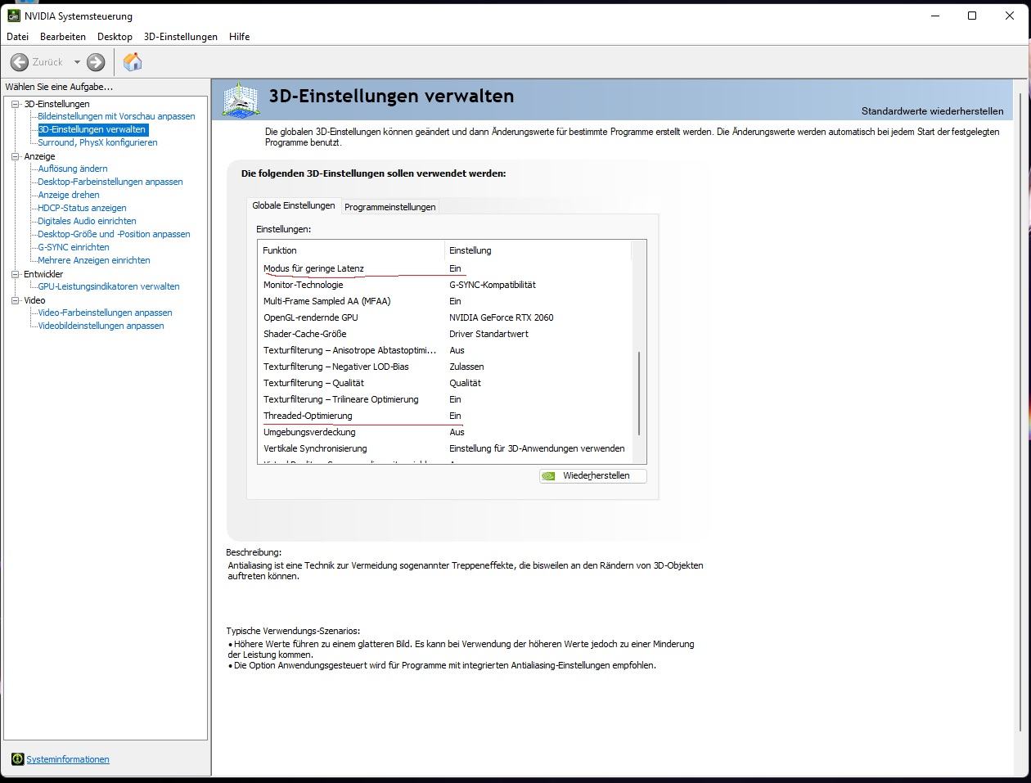Close the NVIDIA Systemsteuerung window
Viewport: 1031px width, 783px height.
[x=1010, y=16]
